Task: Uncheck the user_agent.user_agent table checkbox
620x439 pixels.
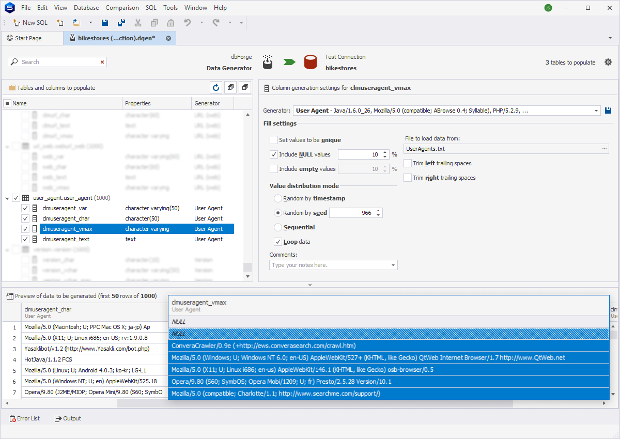Action: pyautogui.click(x=16, y=198)
